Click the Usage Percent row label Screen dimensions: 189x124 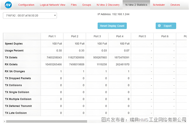point(14,51)
